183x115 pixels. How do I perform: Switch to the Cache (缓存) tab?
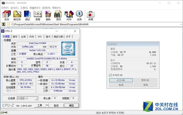15,37
